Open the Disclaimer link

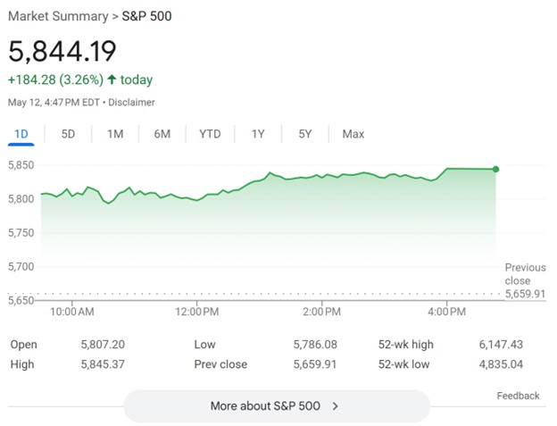(x=133, y=103)
